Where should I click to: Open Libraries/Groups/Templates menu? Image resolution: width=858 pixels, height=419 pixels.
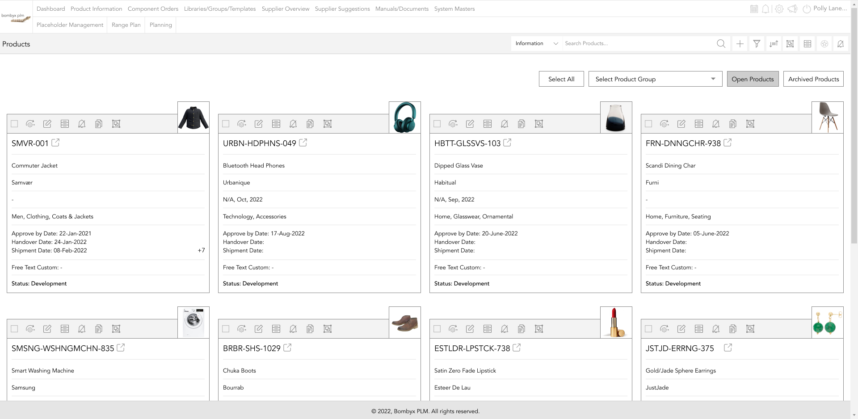coord(220,8)
